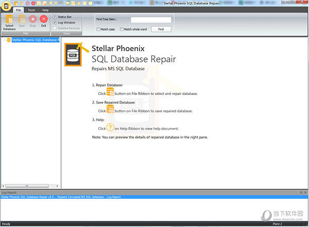Screen dimensions: 309x227
Task: Click the tree pane horizontal scrollbar thumb
Action: (x=27, y=186)
